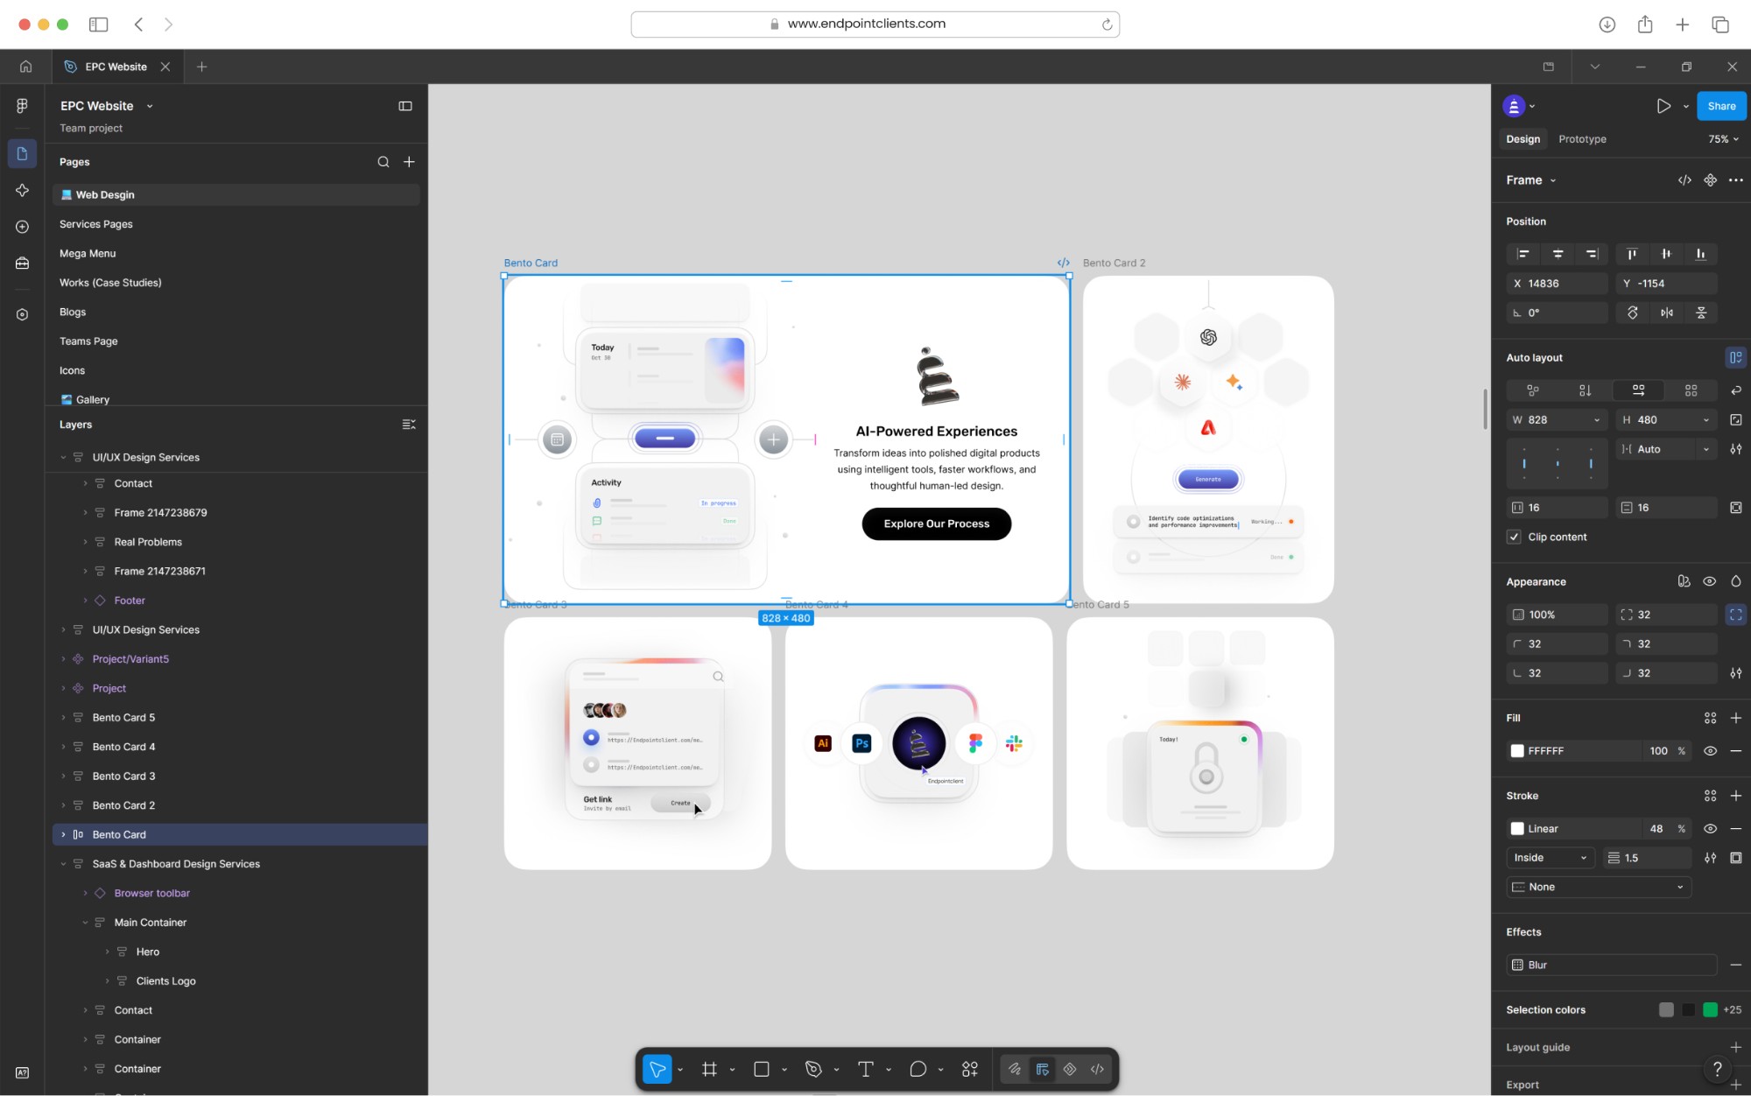Align left in Position panel
Image resolution: width=1751 pixels, height=1096 pixels.
coord(1523,254)
